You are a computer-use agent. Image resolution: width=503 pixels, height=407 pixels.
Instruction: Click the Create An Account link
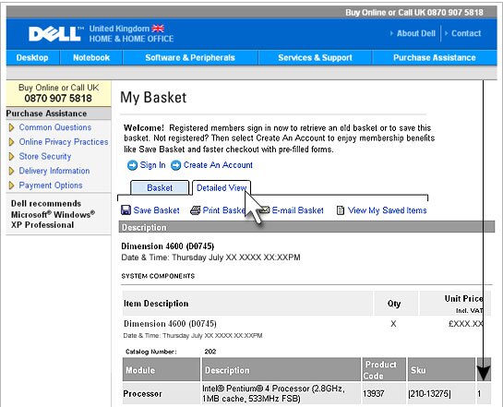[x=218, y=165]
